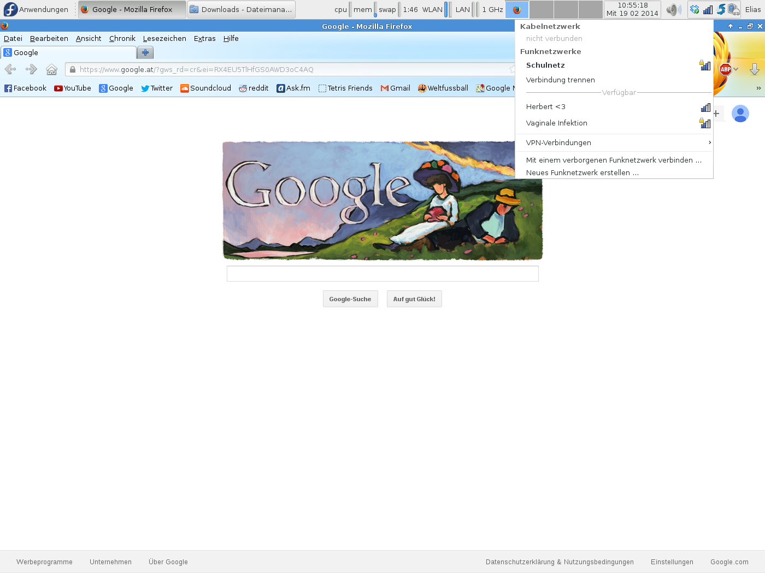Select the Vaginale Infektion wireless network

(x=556, y=123)
